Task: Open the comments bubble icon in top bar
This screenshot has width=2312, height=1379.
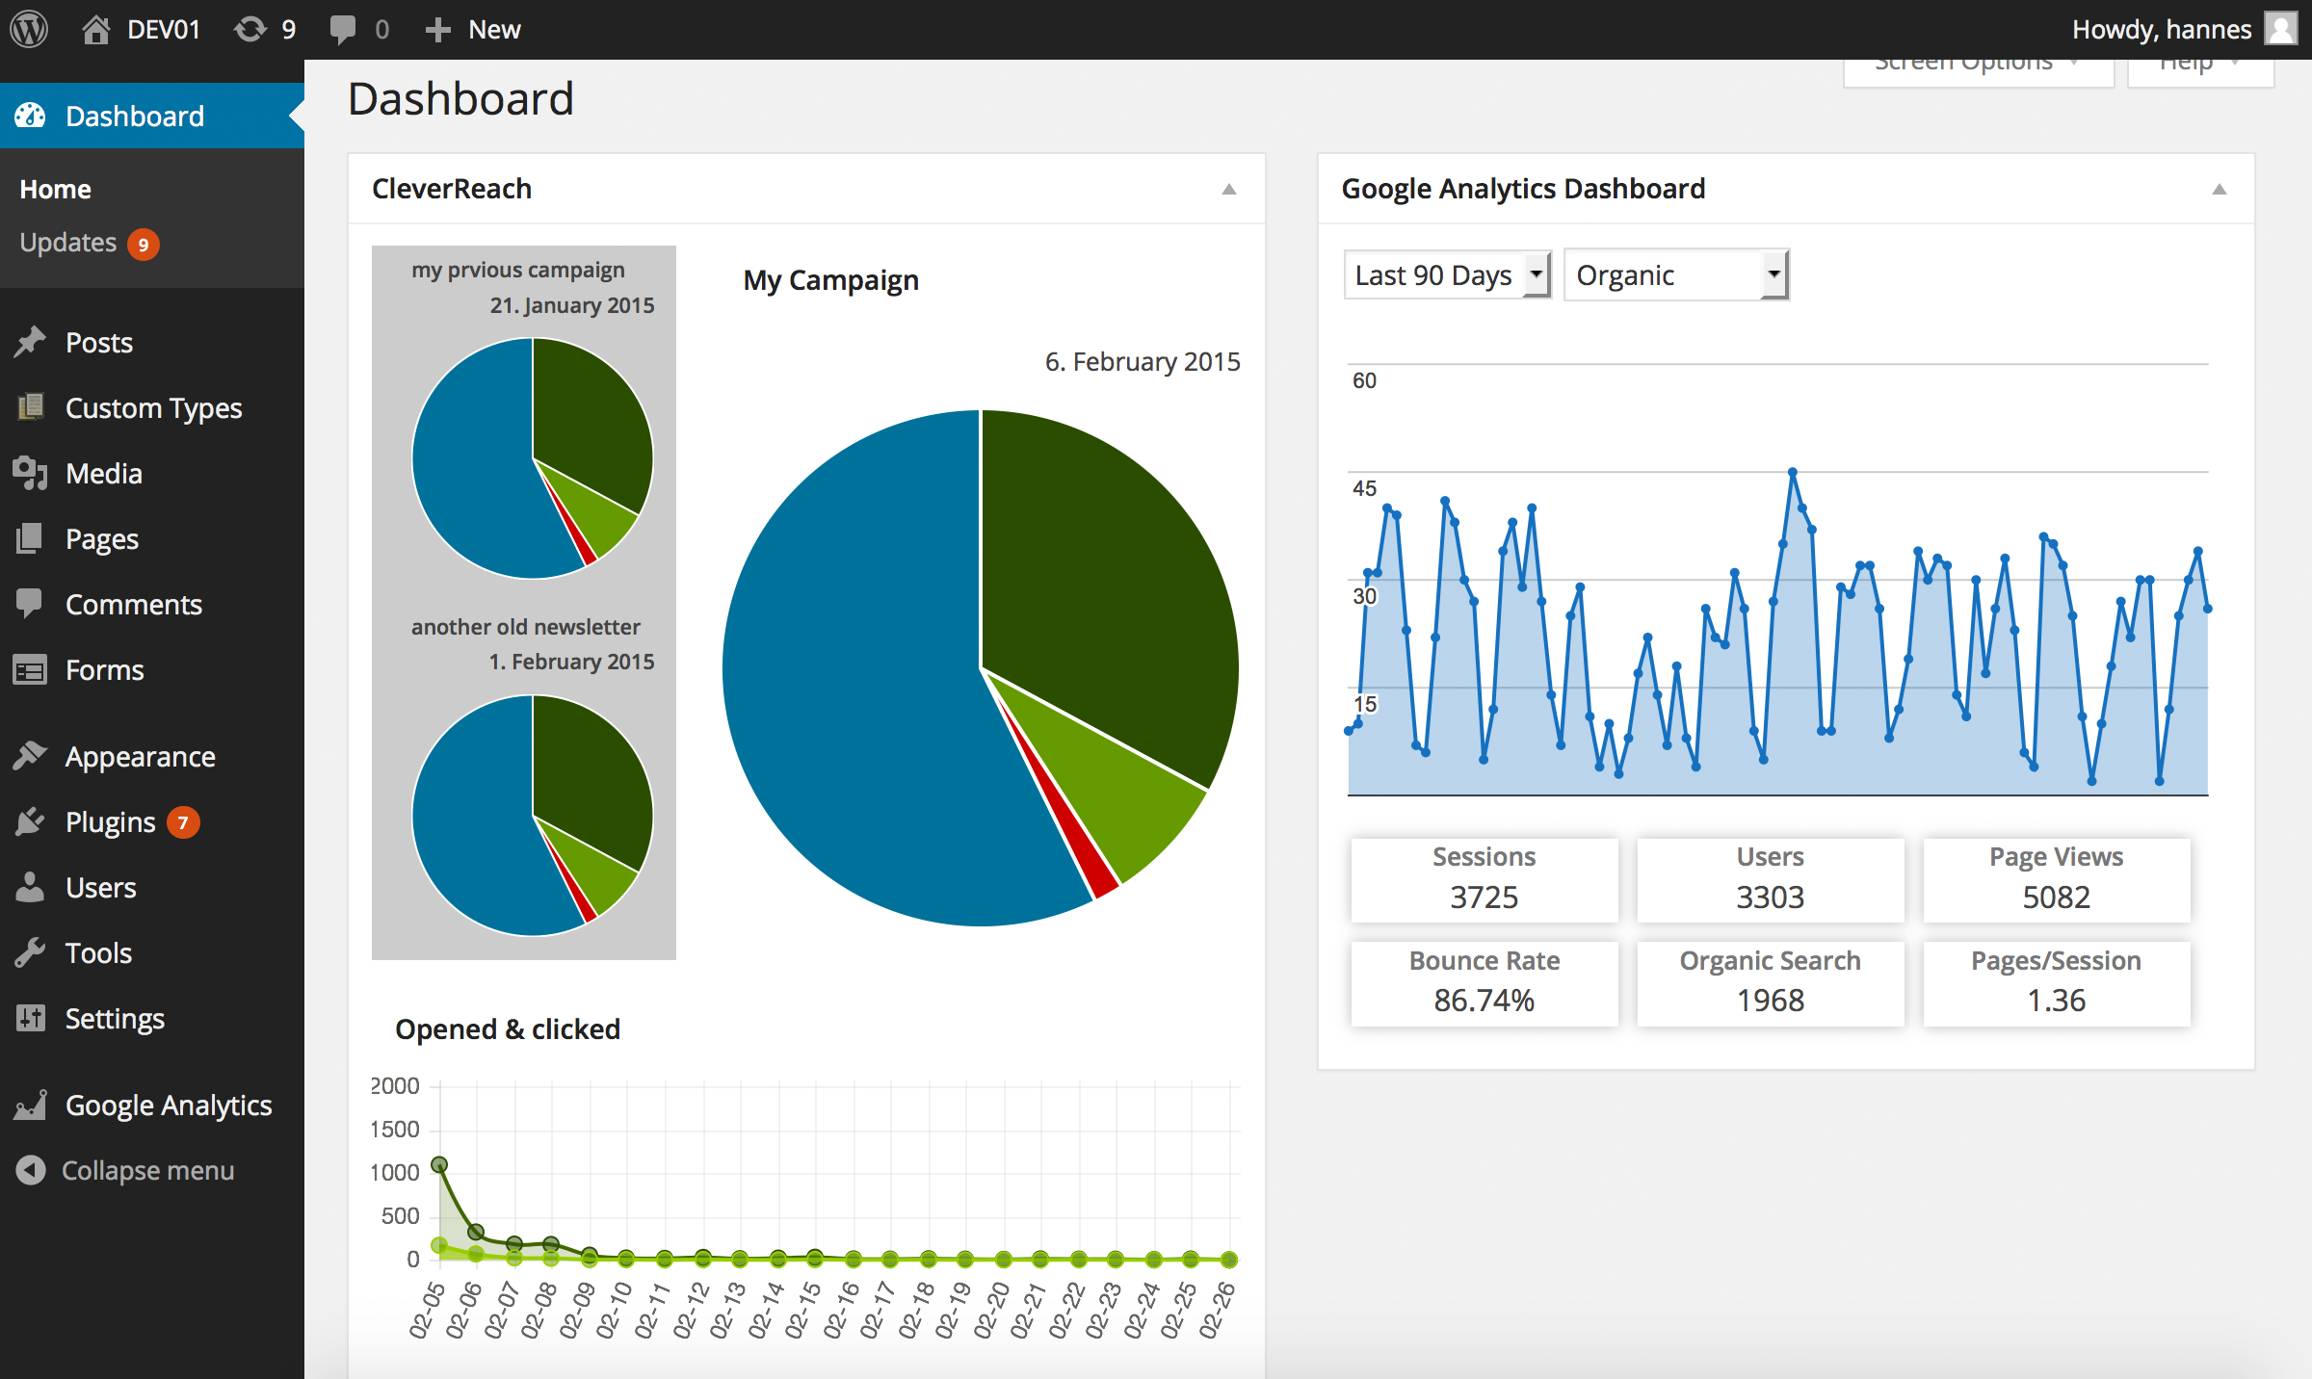Action: [342, 30]
